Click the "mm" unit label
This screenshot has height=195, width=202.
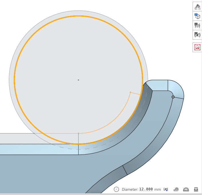pyautogui.click(x=157, y=190)
